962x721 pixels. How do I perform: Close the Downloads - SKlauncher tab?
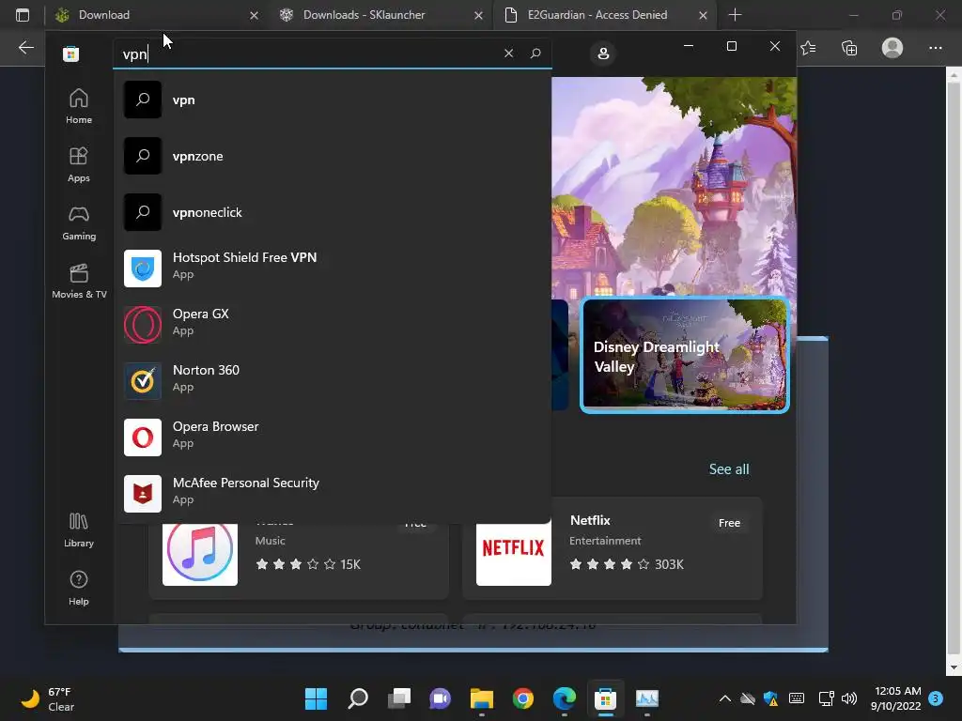click(478, 15)
